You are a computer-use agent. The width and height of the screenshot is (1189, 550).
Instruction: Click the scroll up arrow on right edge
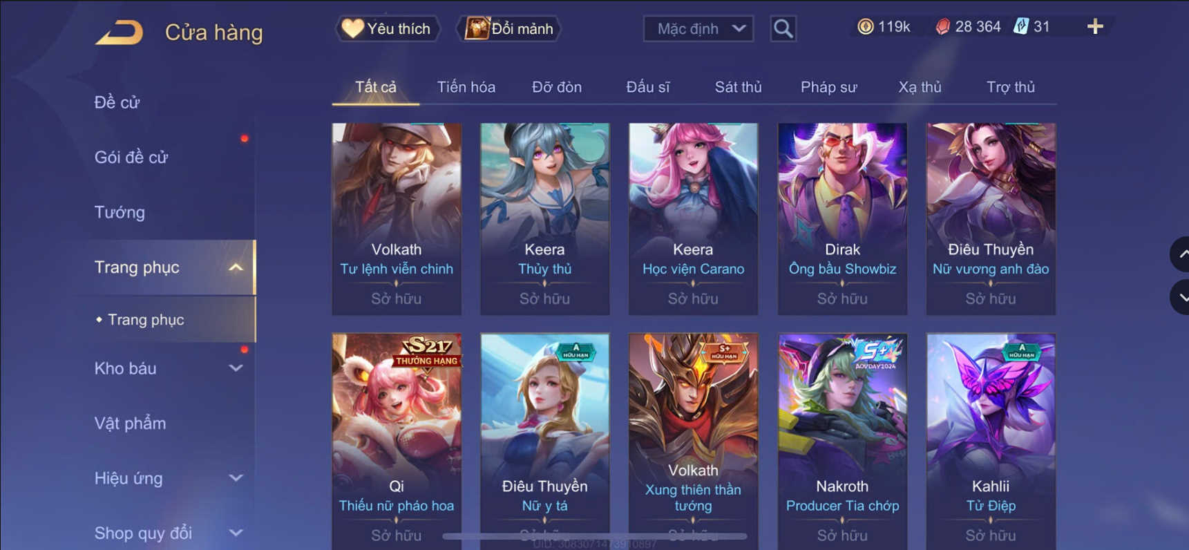1180,254
